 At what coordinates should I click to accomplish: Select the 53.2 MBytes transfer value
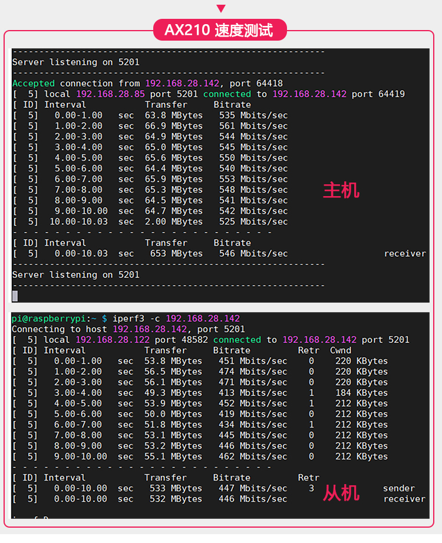[x=173, y=446]
